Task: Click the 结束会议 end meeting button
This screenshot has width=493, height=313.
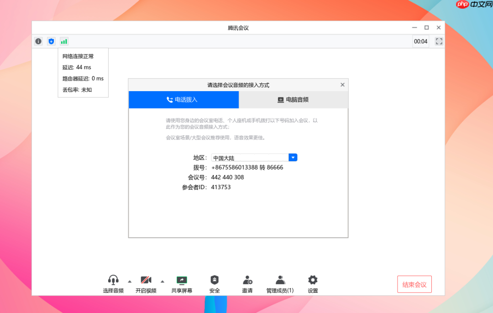Action: click(x=414, y=284)
